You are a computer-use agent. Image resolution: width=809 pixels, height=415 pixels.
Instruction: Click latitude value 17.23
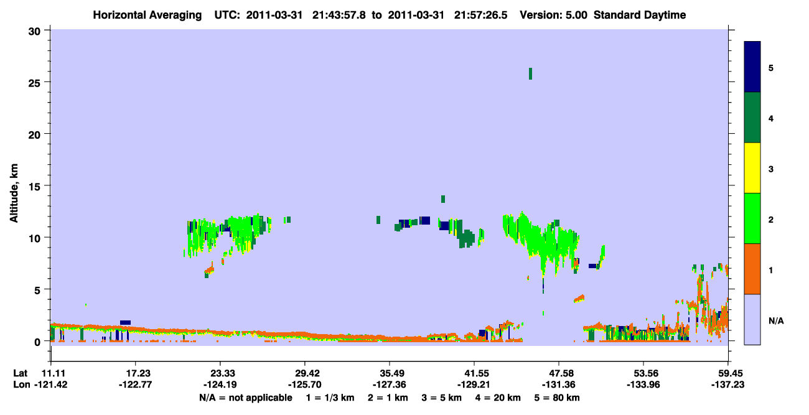click(135, 373)
